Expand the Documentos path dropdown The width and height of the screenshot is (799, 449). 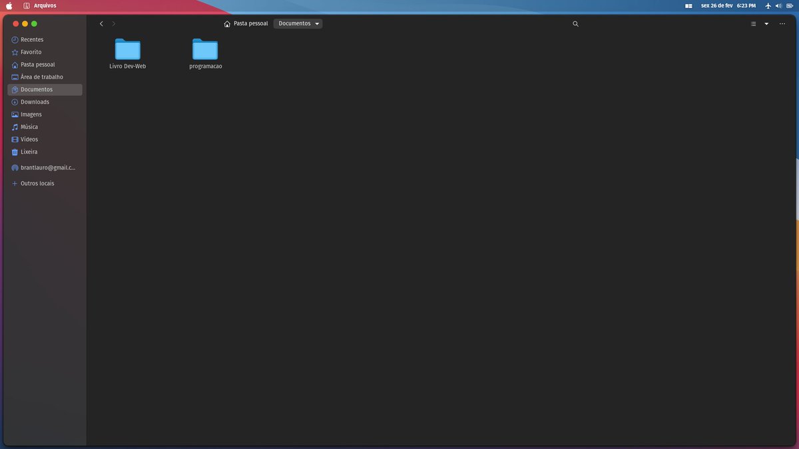298,23
